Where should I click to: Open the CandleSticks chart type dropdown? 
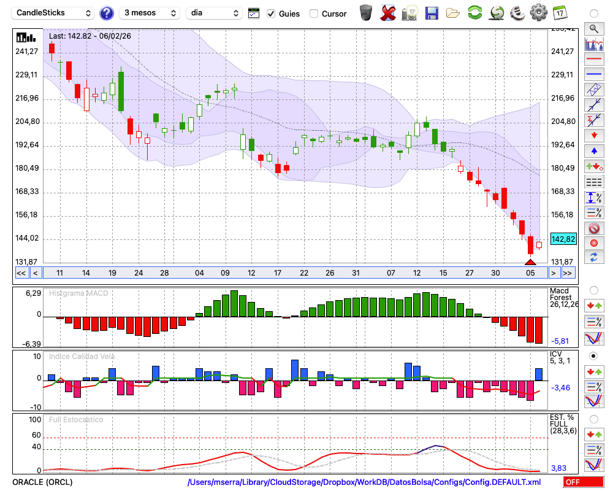(54, 13)
